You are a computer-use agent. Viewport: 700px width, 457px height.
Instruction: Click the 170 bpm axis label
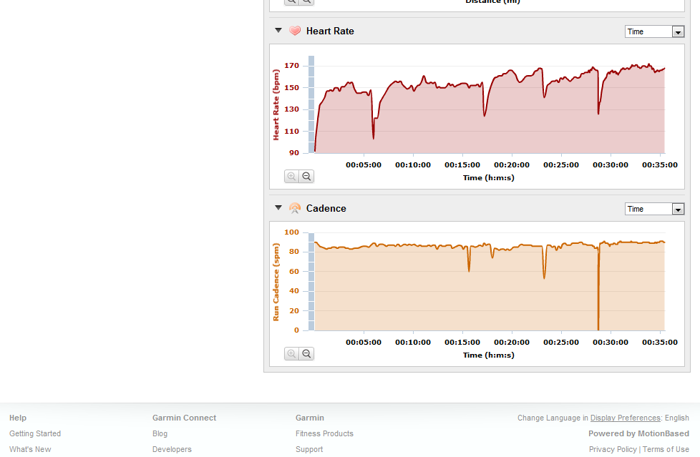[x=291, y=66]
